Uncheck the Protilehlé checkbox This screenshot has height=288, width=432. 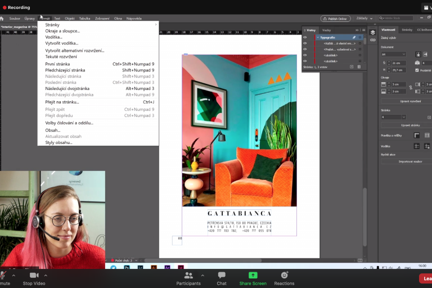coord(417,70)
